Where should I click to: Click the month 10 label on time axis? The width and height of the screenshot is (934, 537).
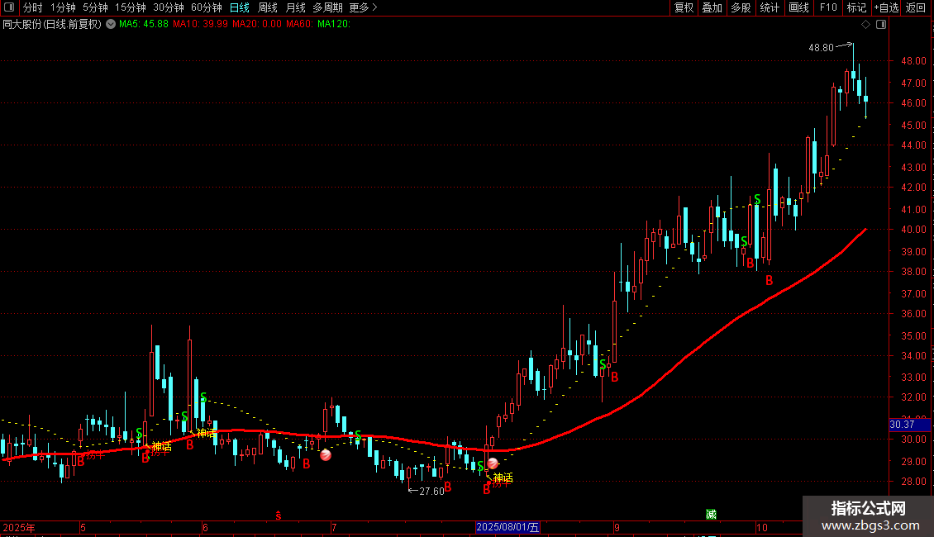tap(762, 527)
